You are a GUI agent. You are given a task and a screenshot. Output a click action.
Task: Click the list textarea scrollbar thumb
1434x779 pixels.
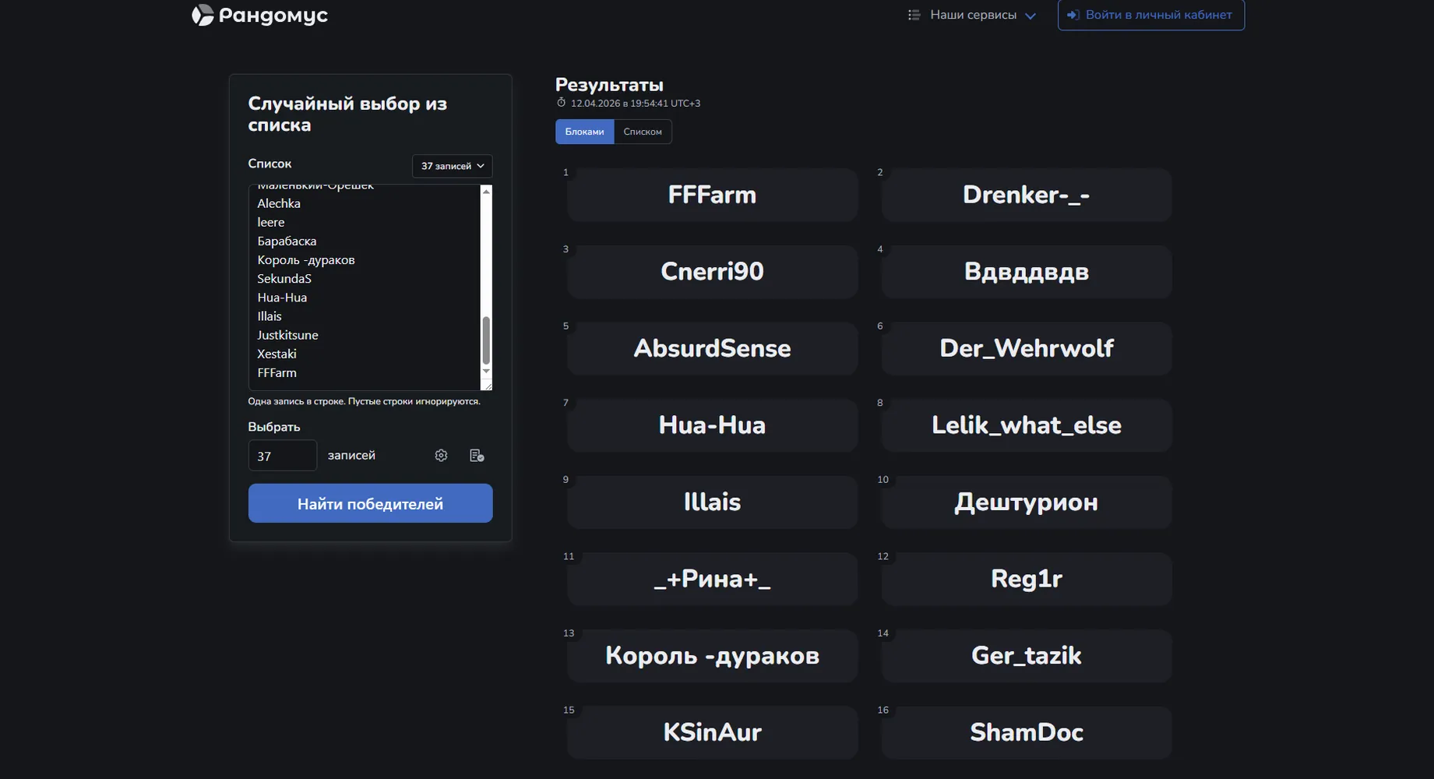pyautogui.click(x=486, y=340)
